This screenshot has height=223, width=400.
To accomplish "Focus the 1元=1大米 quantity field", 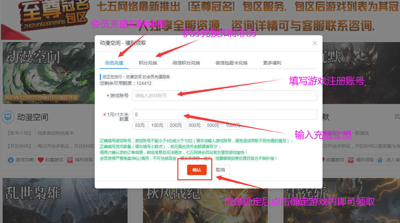I will click(x=225, y=114).
